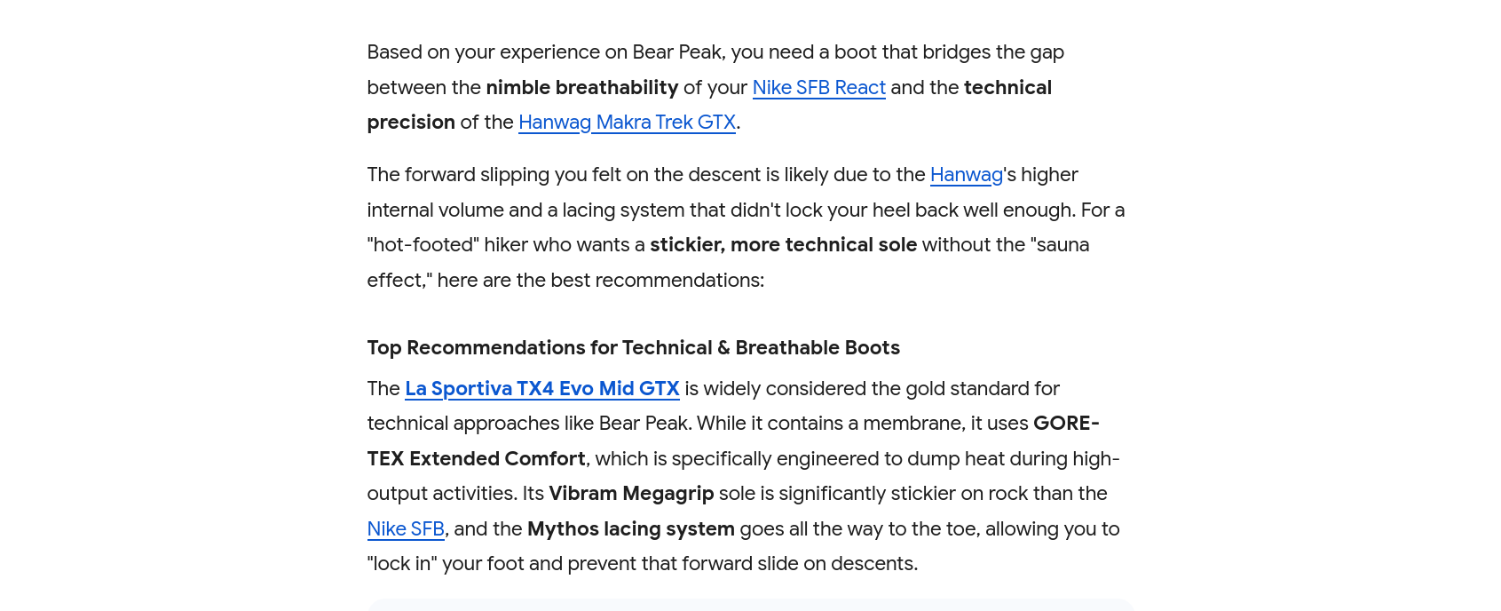Click the quoted "hot-footed" word
The height and width of the screenshot is (611, 1501).
click(x=423, y=245)
